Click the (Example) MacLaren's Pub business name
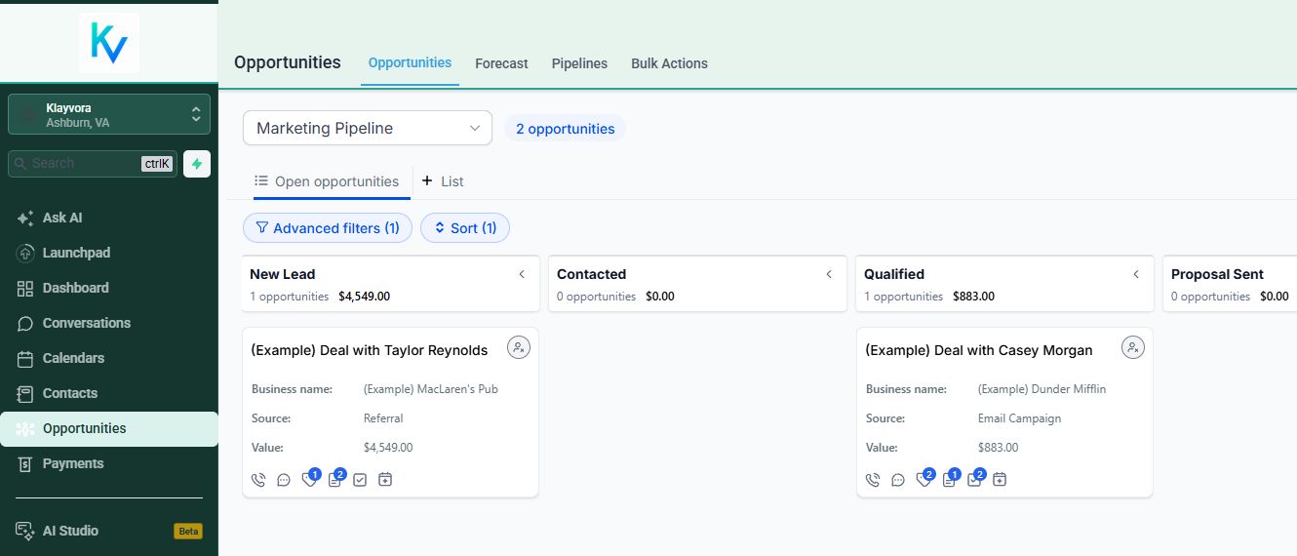Screen dimensions: 1297x556 coord(431,389)
